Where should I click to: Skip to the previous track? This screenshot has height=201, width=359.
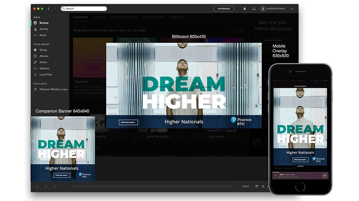pos(37,187)
